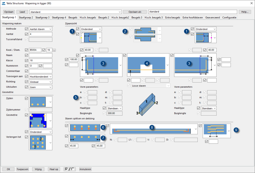The image size is (255, 173).
Task: Click the Aantal input field
Action: (x=41, y=34)
